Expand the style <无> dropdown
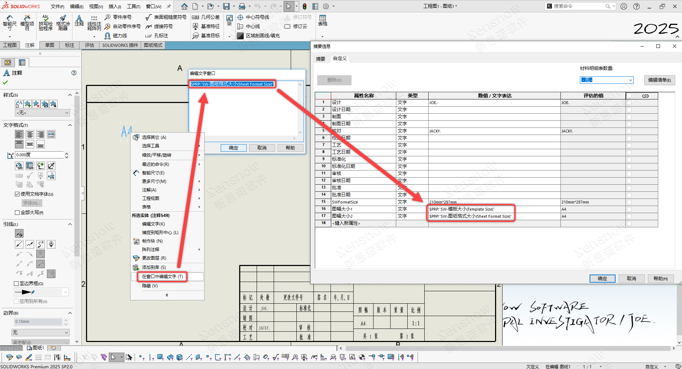This screenshot has width=682, height=369. tap(42, 113)
